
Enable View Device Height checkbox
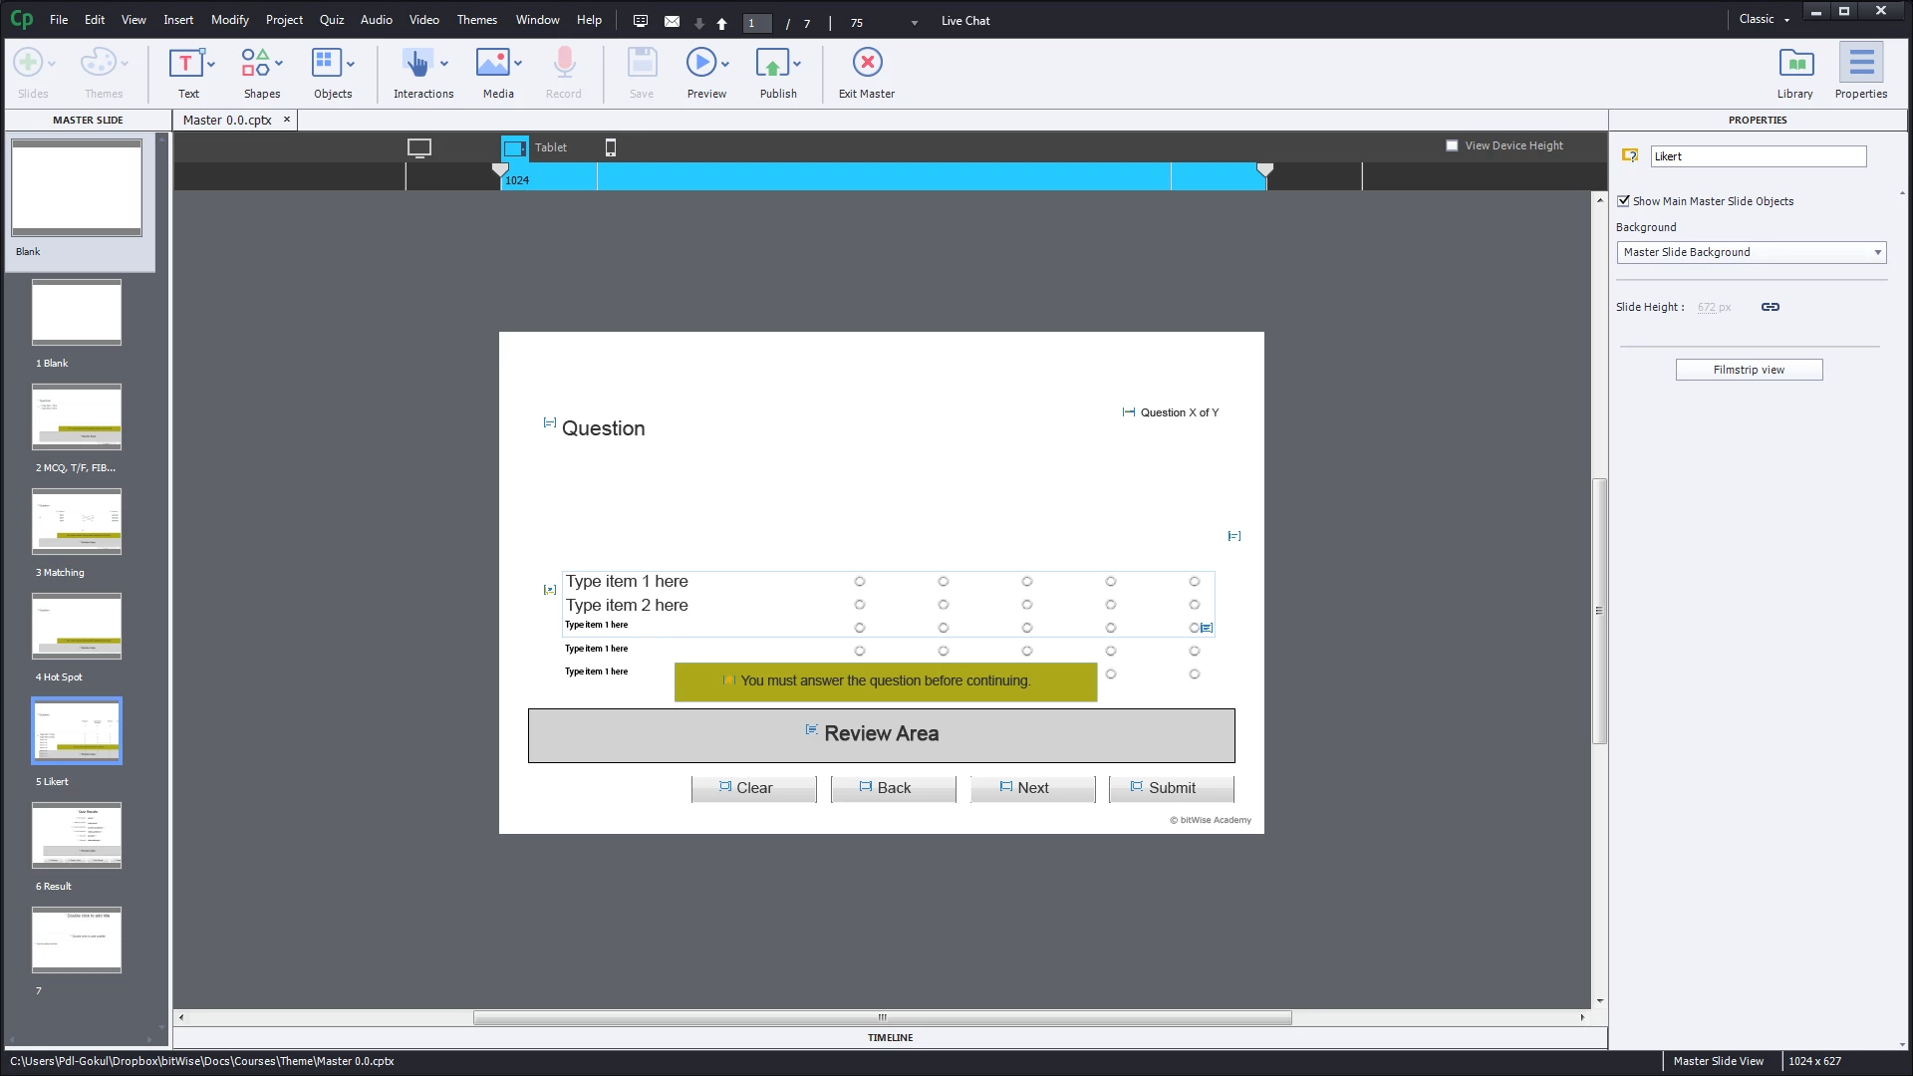(1452, 145)
